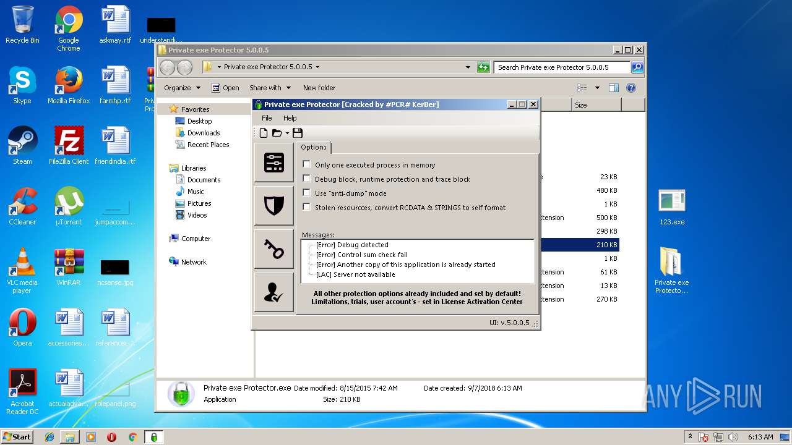Enable Stolen resources, convert RCDATA & STRINGS option
Screen dimensions: 792x445
306,207
